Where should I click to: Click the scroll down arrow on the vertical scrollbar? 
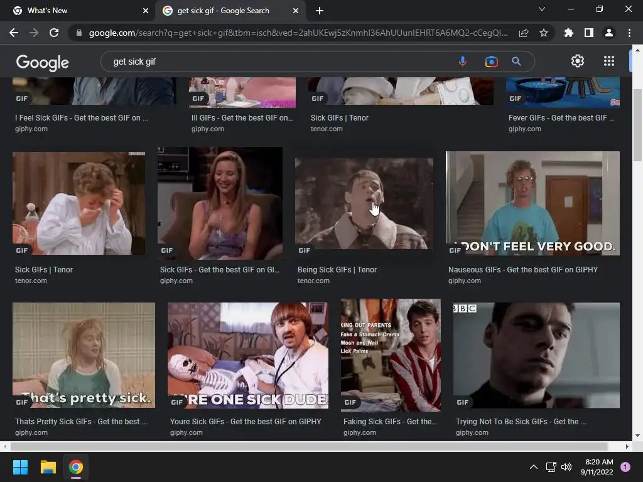[637, 436]
